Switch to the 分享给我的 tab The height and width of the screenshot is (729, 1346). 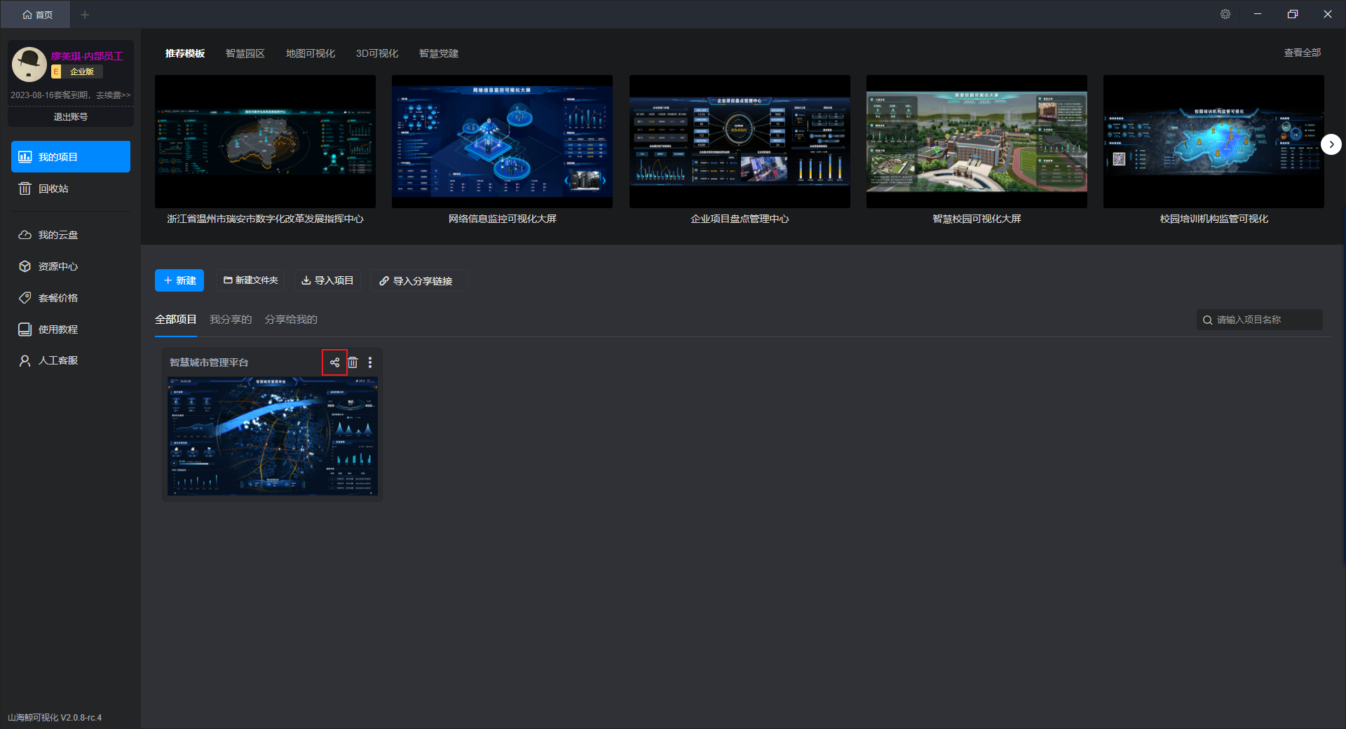click(291, 320)
